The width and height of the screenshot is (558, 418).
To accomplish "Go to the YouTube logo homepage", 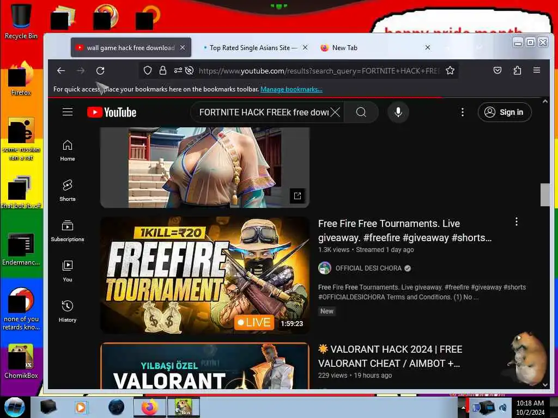I will (112, 112).
